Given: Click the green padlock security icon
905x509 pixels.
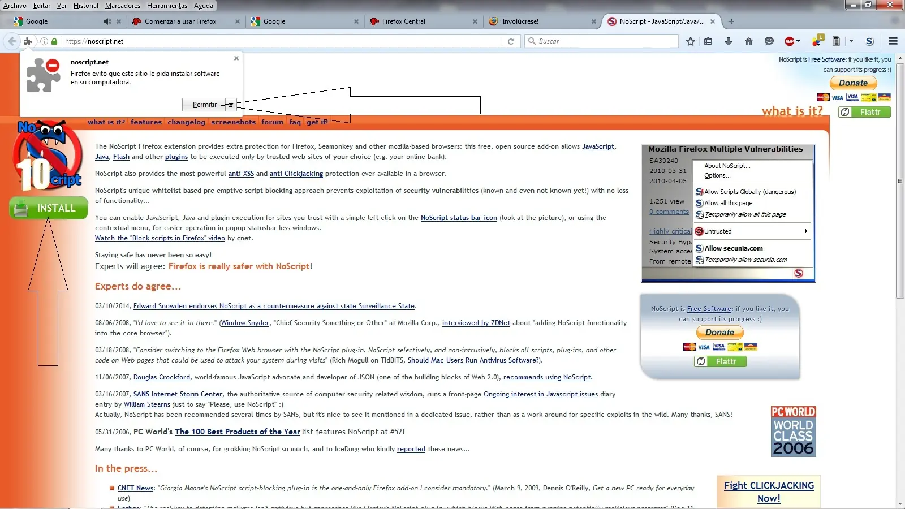Looking at the screenshot, I should click(54, 41).
